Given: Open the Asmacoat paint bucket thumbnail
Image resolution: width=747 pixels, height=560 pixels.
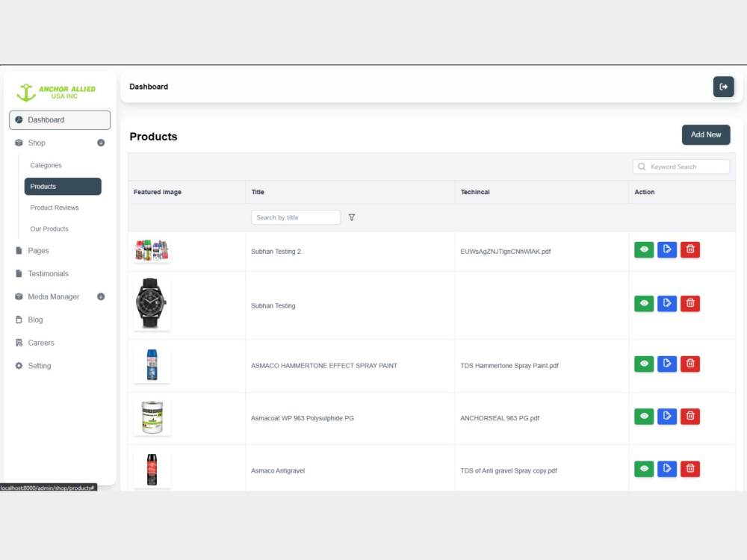Looking at the screenshot, I should tap(152, 417).
